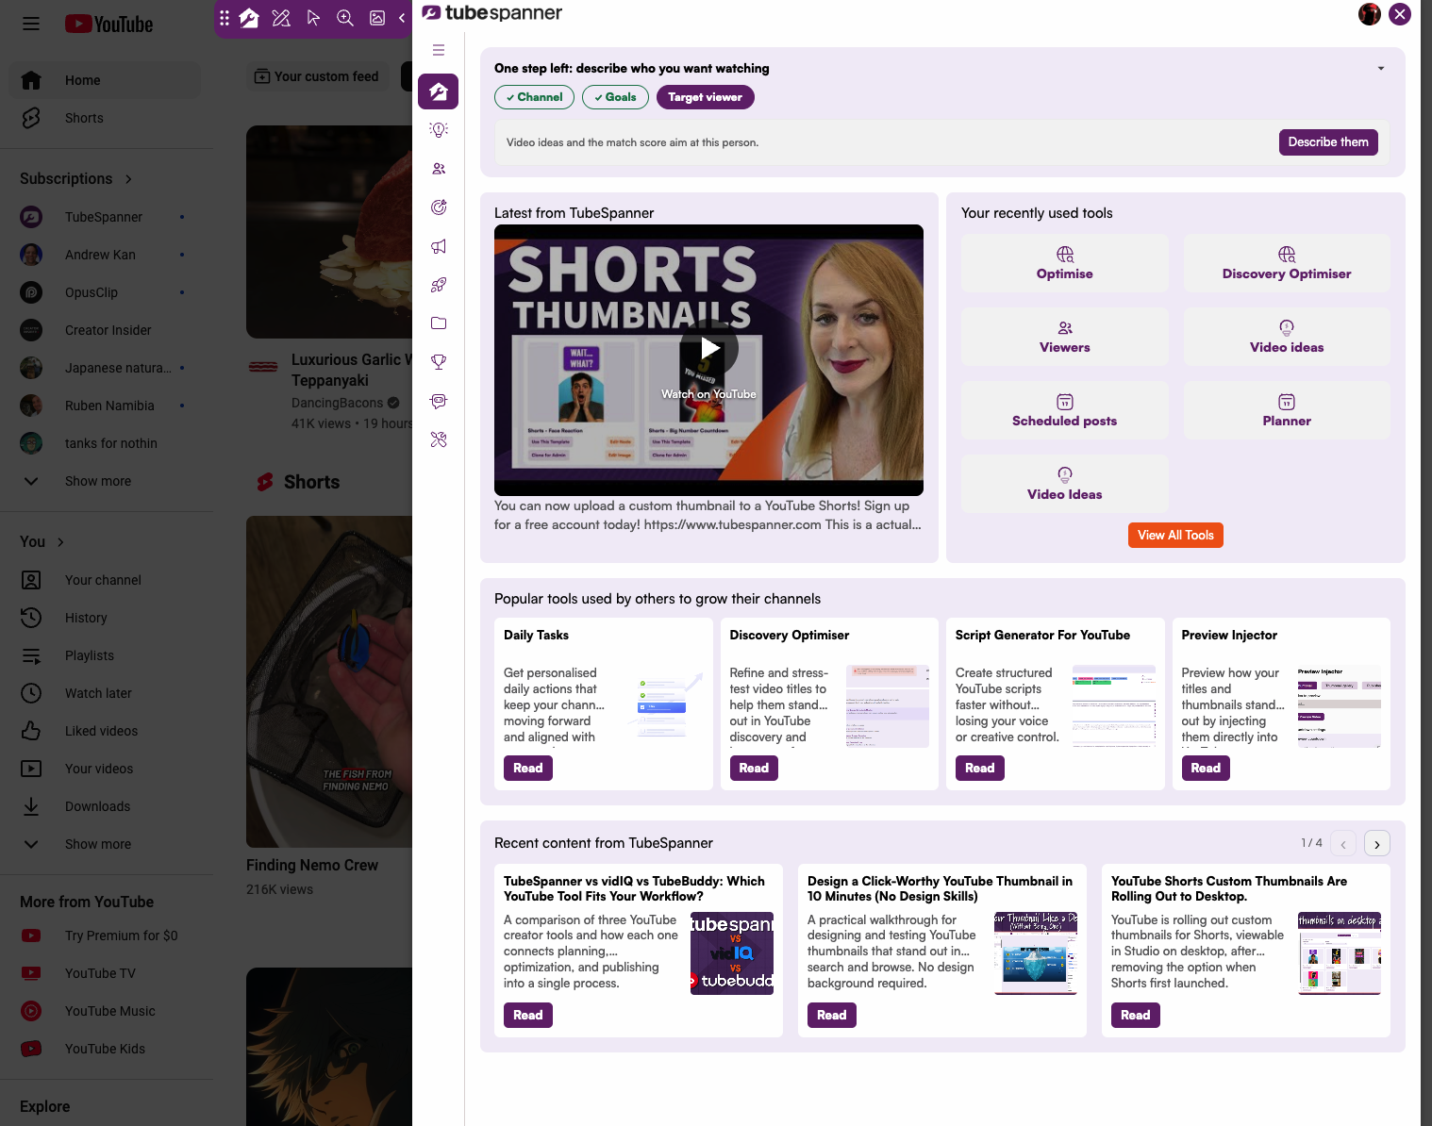Play the Shorts Thumbnails video

coord(709,349)
